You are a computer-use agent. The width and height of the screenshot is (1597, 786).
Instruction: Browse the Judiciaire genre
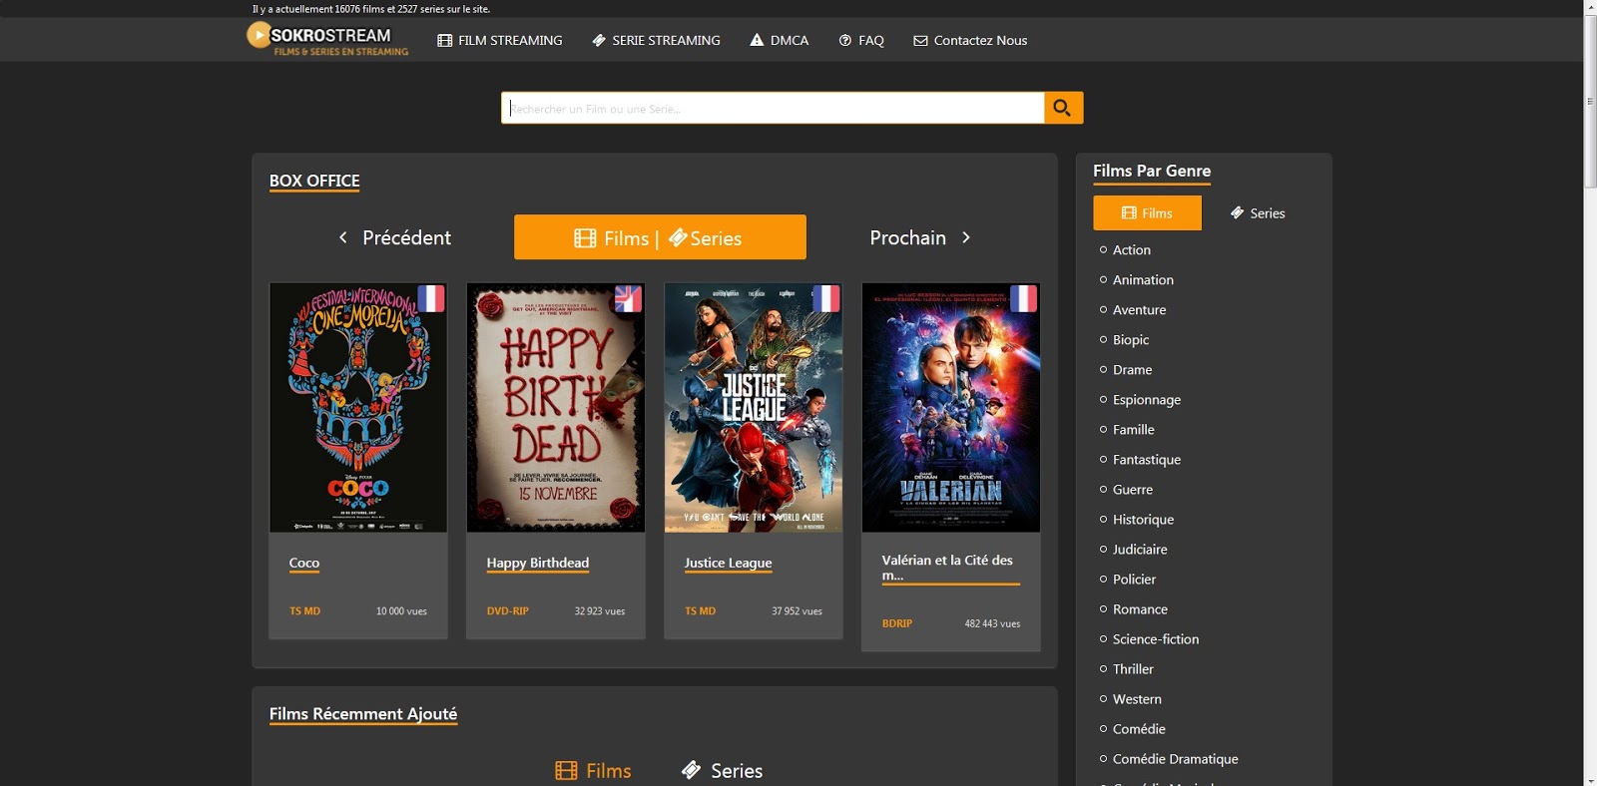tap(1140, 549)
